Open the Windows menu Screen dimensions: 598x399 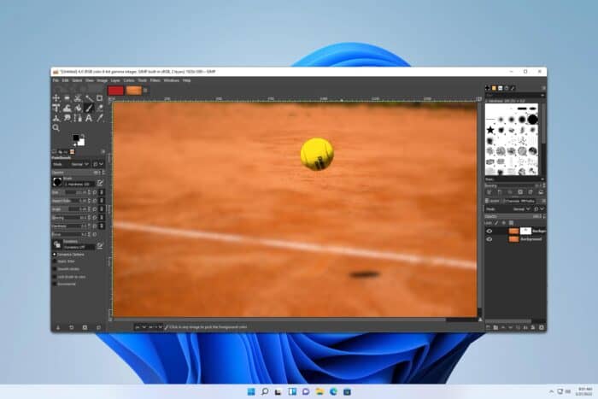tap(171, 80)
